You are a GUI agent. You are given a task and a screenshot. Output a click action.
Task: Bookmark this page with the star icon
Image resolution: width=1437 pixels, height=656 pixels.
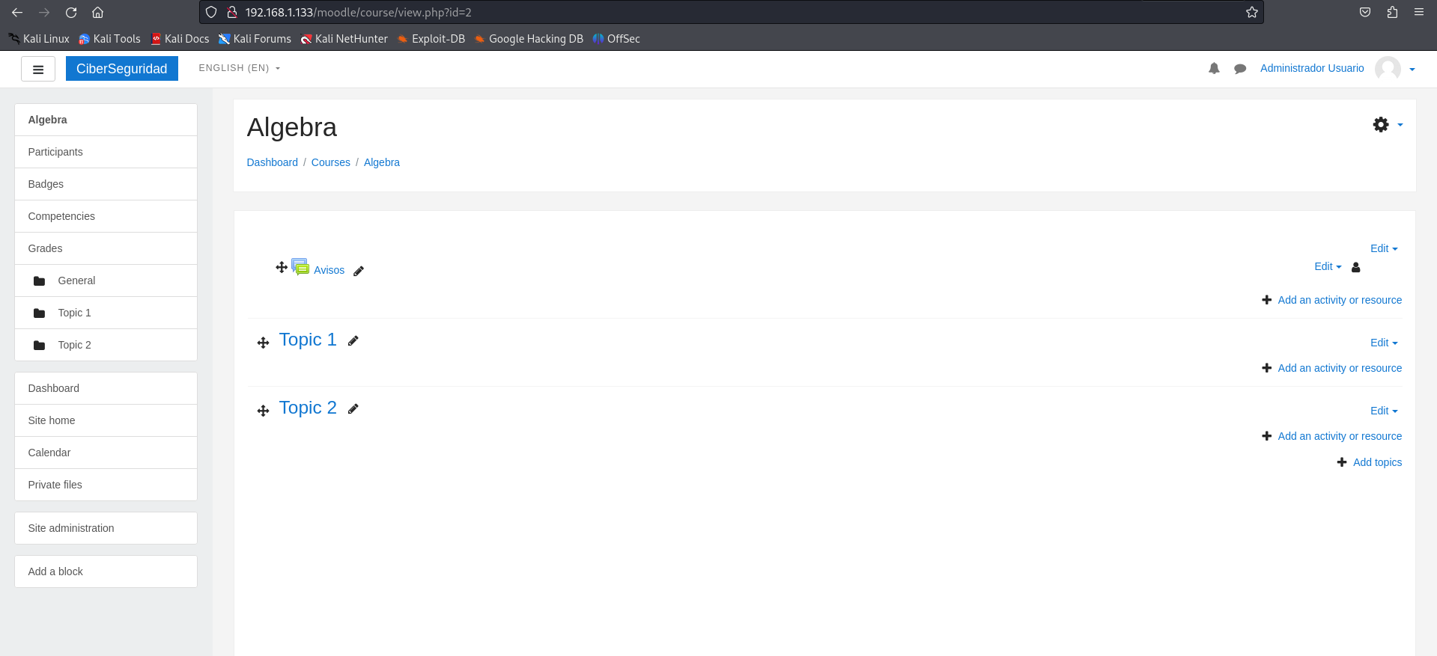[1251, 12]
